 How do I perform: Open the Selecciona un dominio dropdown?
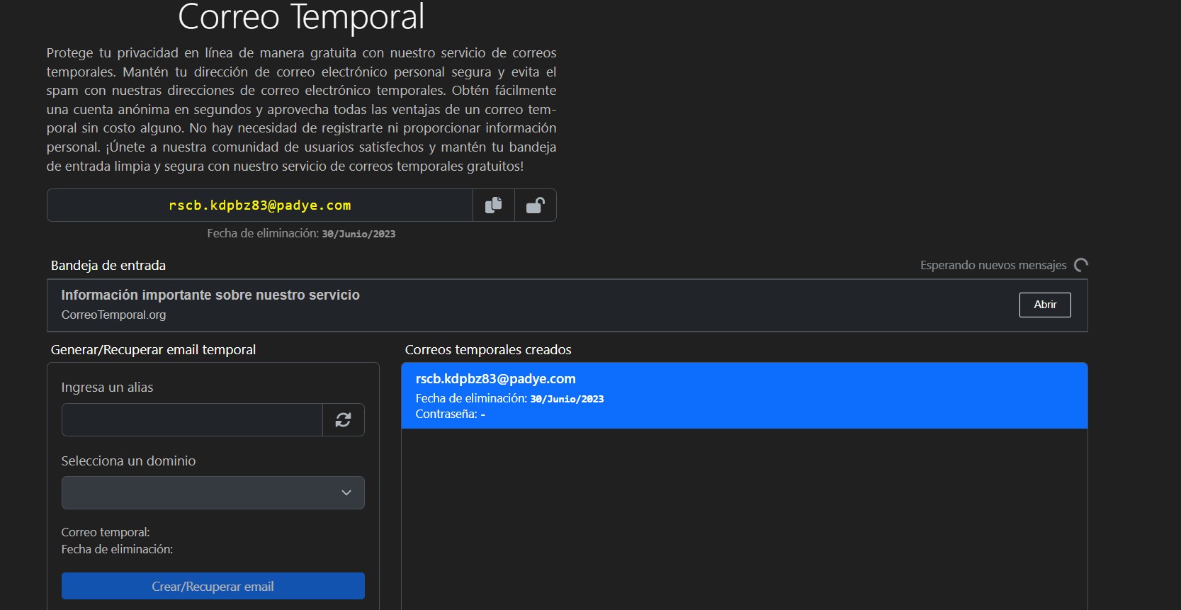tap(213, 492)
